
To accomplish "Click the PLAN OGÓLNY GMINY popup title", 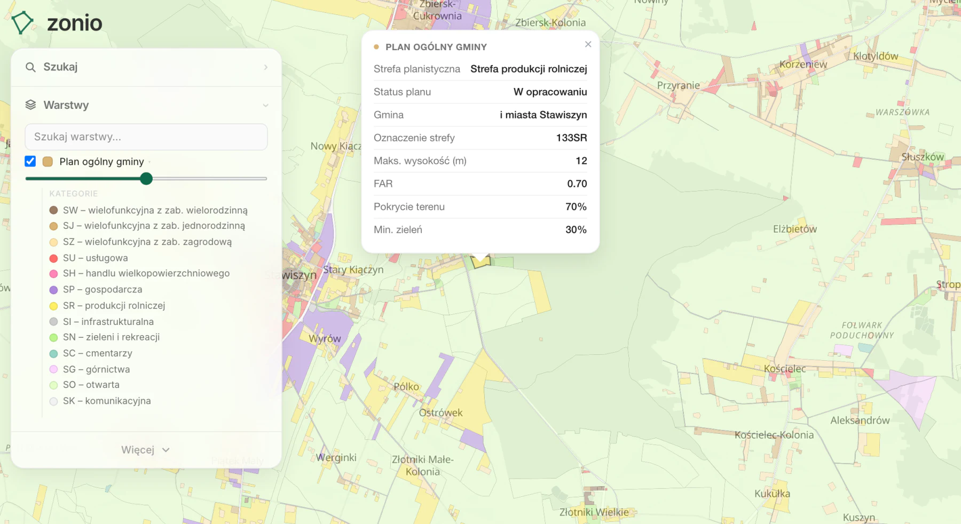I will 436,47.
